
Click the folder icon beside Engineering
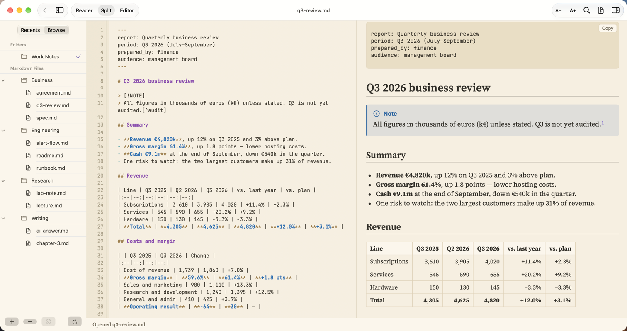pyautogui.click(x=24, y=130)
